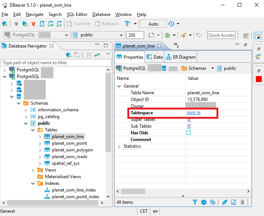Image resolution: width=264 pixels, height=216 pixels.
Task: Open the Navigator view menu triangle
Action: [x=108, y=54]
